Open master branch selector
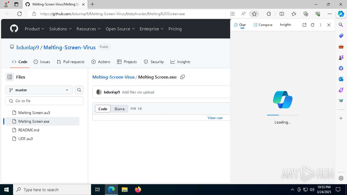 tap(39, 90)
